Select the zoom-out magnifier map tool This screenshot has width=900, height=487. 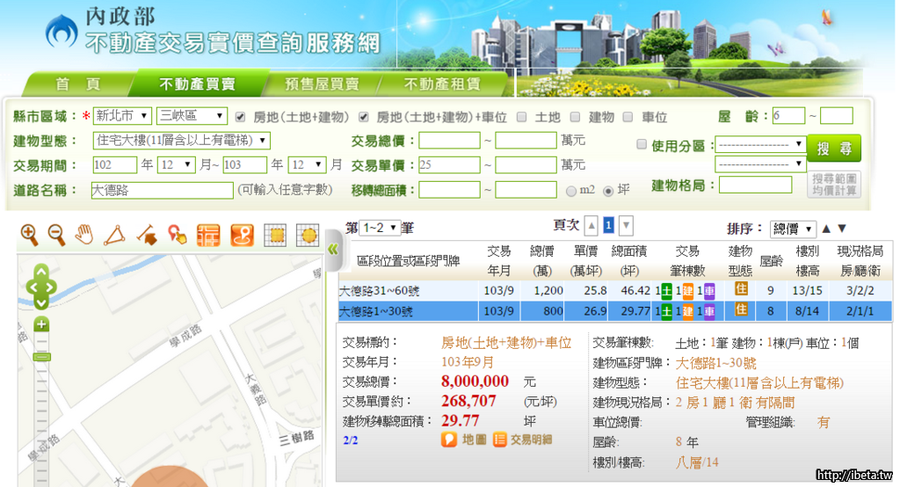[x=56, y=234]
